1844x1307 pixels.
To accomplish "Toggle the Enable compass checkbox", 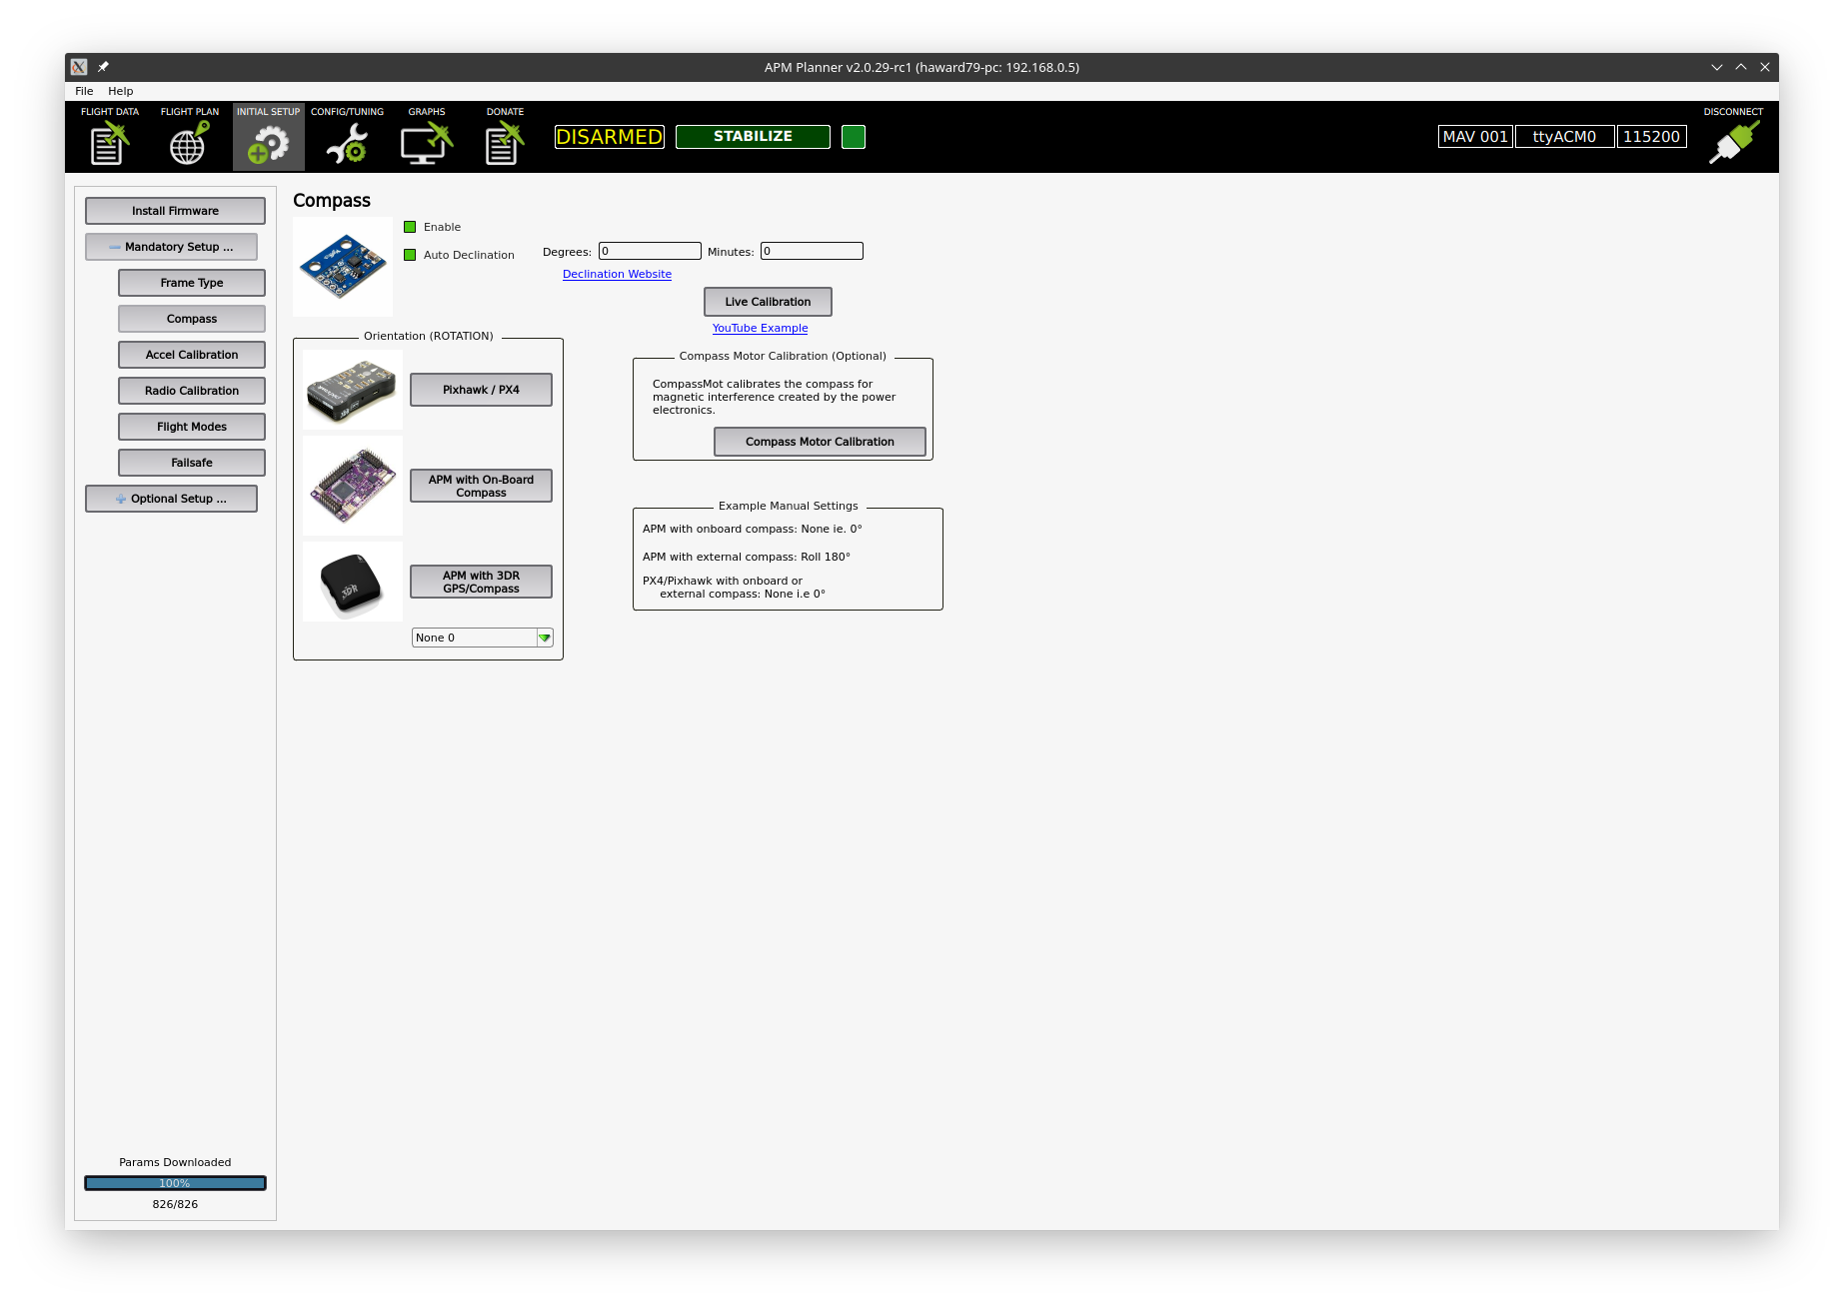I will 410,227.
